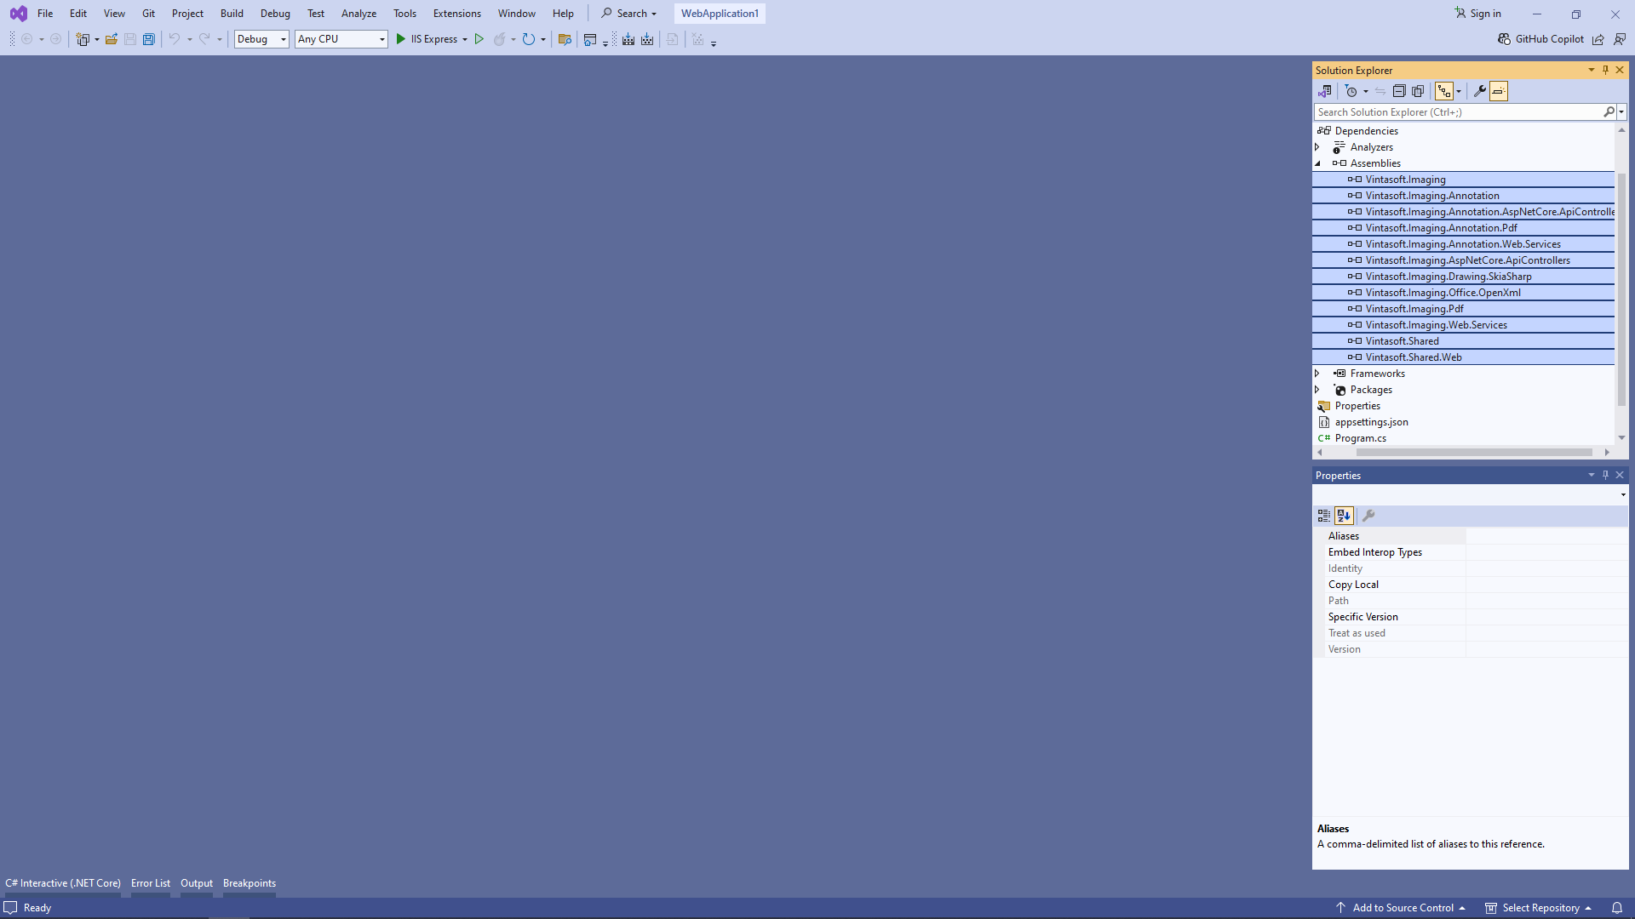Open the Extensions menu
The height and width of the screenshot is (919, 1635).
[456, 14]
